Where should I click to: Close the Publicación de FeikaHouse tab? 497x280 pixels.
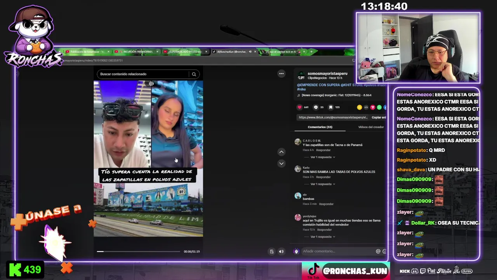coord(108,52)
